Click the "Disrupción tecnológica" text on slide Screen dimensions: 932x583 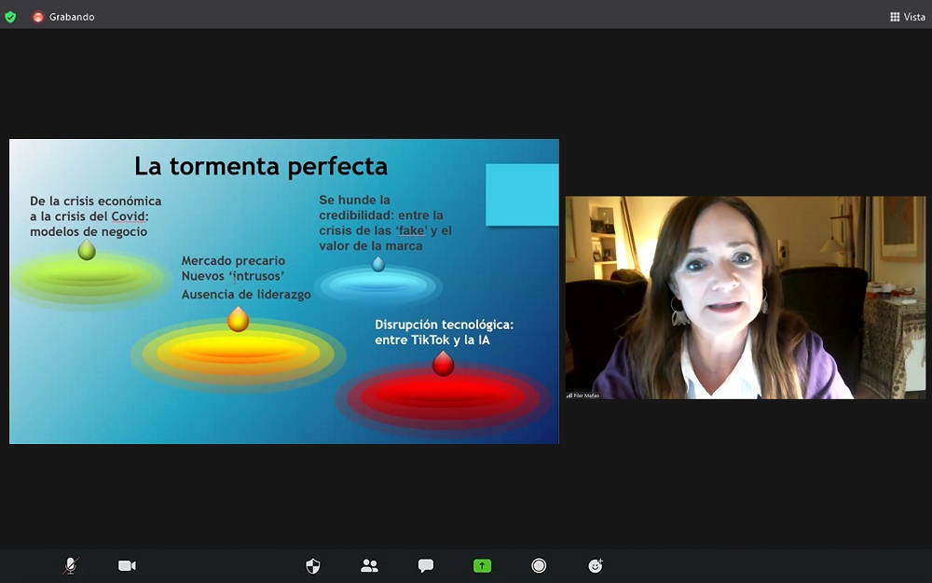pyautogui.click(x=444, y=325)
